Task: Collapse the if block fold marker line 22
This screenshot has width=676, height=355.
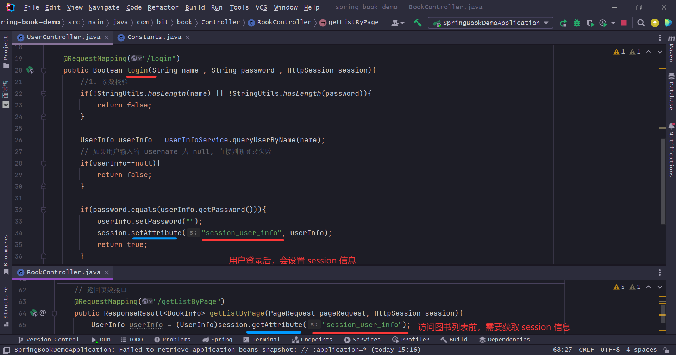Action: click(44, 94)
